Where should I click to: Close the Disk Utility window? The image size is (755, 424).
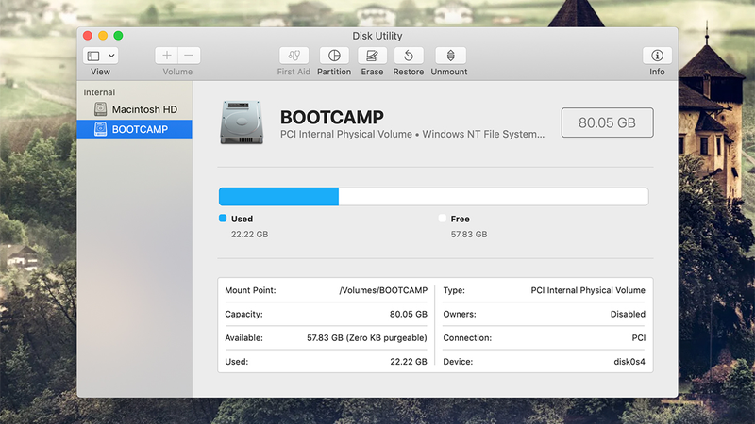[88, 36]
